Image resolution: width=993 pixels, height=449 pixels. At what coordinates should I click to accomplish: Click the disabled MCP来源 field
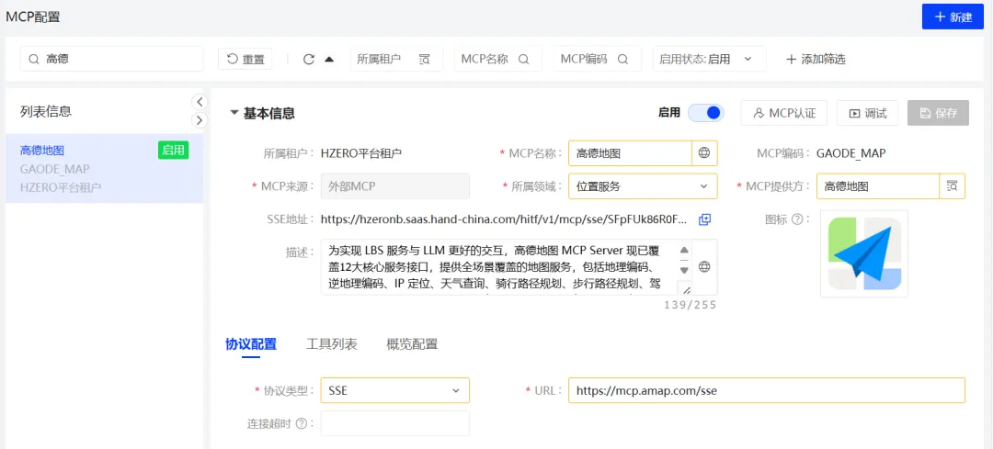click(x=395, y=186)
